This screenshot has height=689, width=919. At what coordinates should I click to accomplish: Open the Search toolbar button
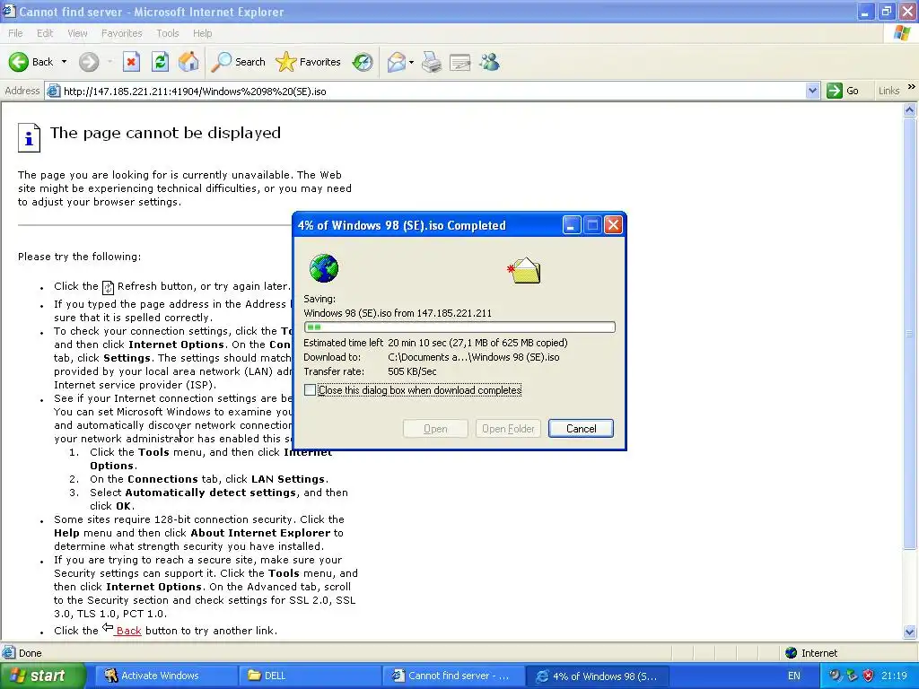click(238, 62)
